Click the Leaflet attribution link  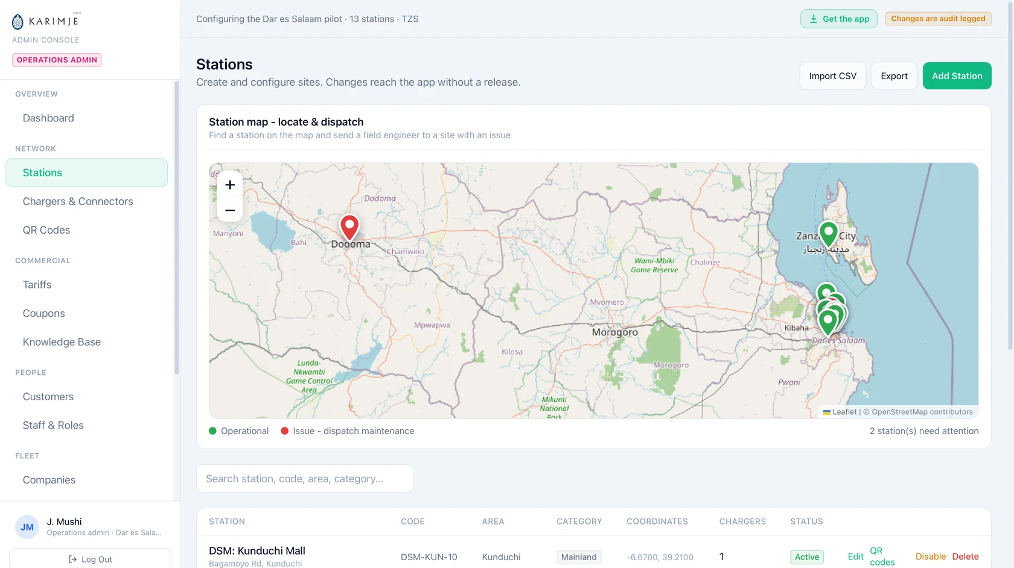pyautogui.click(x=840, y=412)
